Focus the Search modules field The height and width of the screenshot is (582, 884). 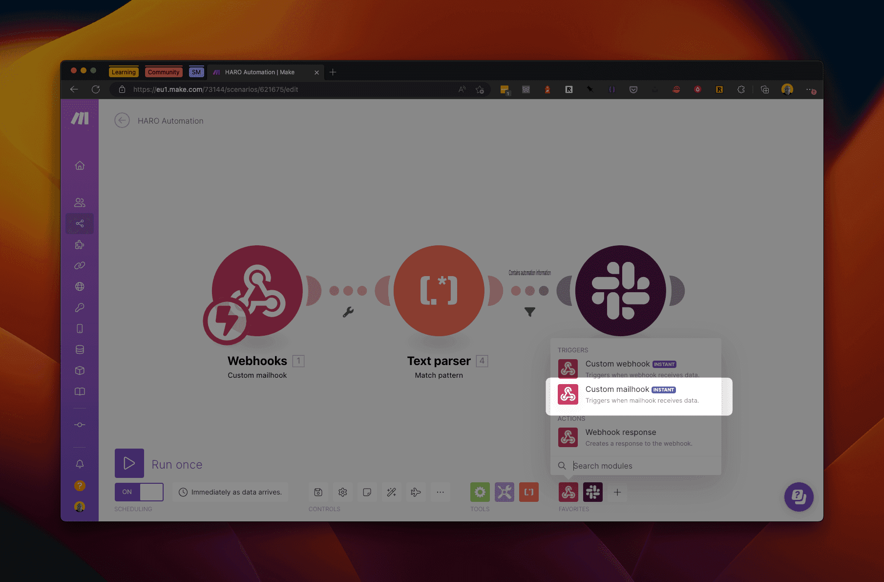pyautogui.click(x=636, y=466)
